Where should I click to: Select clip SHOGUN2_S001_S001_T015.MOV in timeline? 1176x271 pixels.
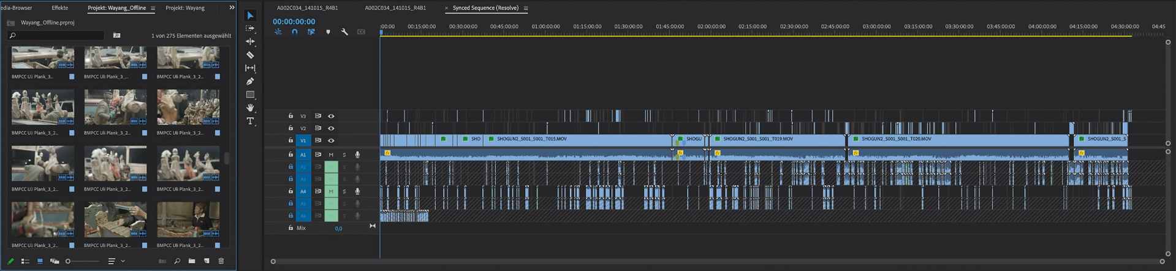(x=578, y=139)
